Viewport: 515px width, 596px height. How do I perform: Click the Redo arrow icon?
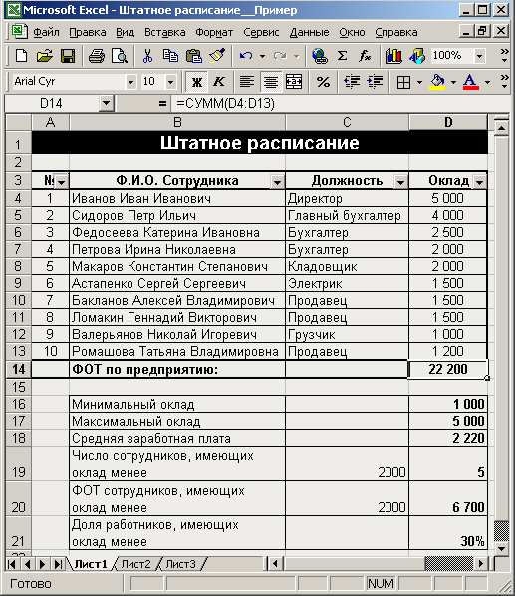280,56
